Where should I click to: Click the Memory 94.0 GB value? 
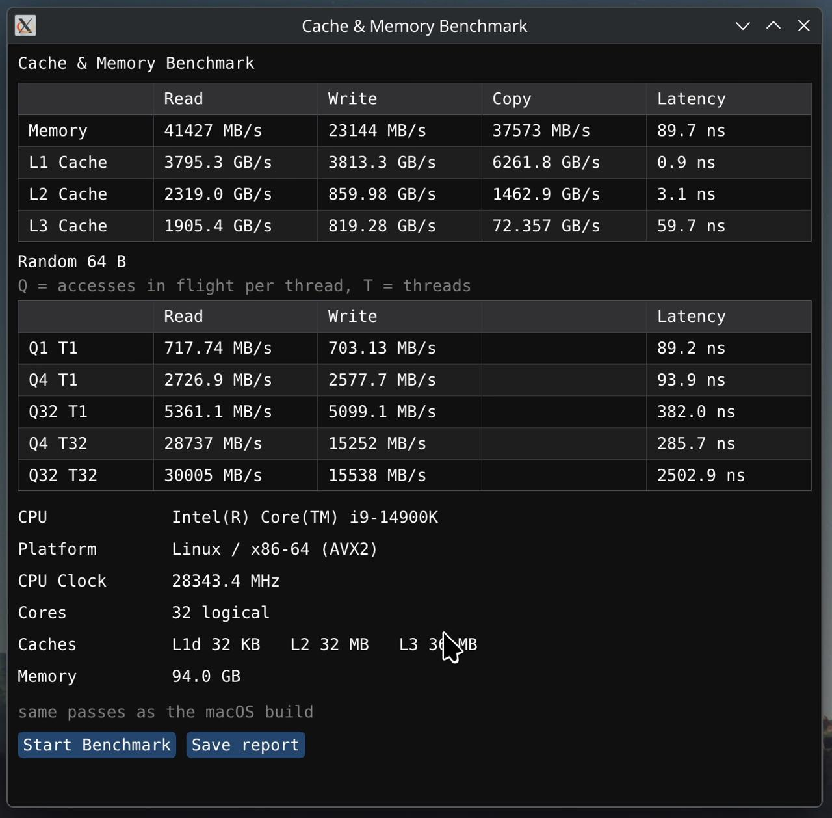click(206, 677)
